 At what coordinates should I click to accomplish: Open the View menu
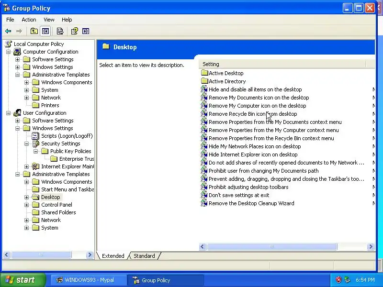(49, 20)
